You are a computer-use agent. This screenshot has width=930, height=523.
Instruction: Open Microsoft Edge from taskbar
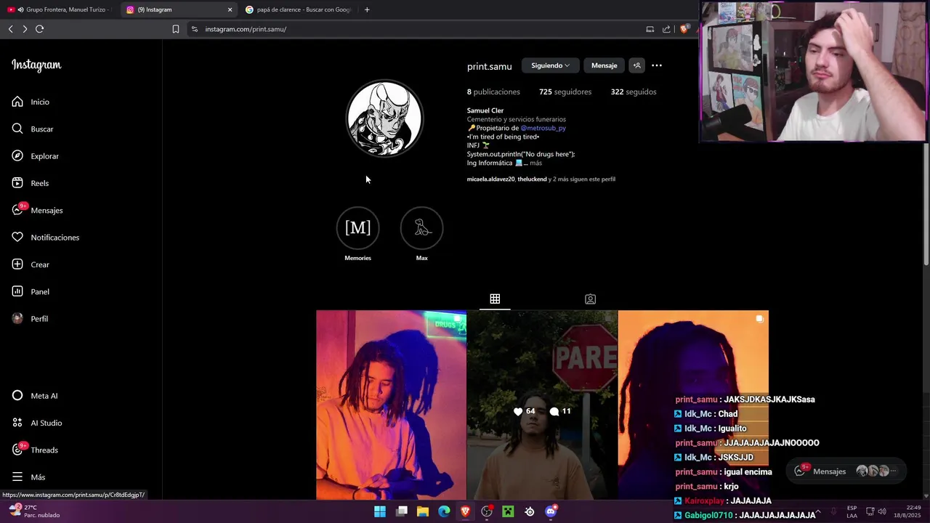tap(444, 511)
